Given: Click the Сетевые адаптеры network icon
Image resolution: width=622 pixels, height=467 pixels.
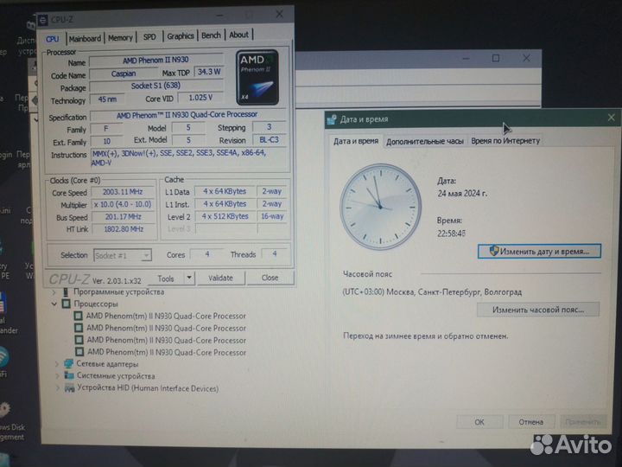Looking at the screenshot, I should [68, 364].
